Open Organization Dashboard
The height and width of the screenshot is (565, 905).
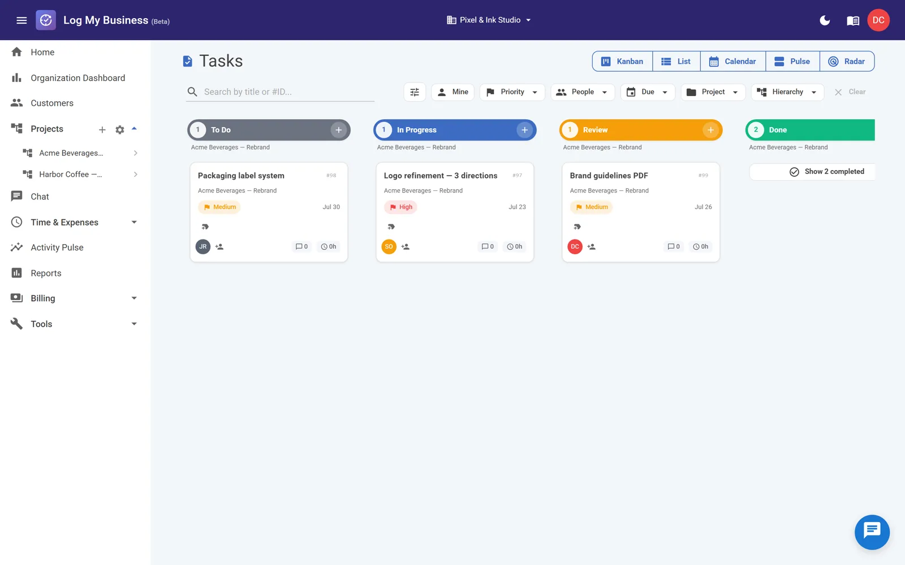coord(77,78)
